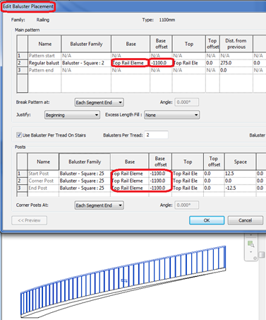
Task: Click Start Post Space 12.5 cell
Action: click(240, 173)
